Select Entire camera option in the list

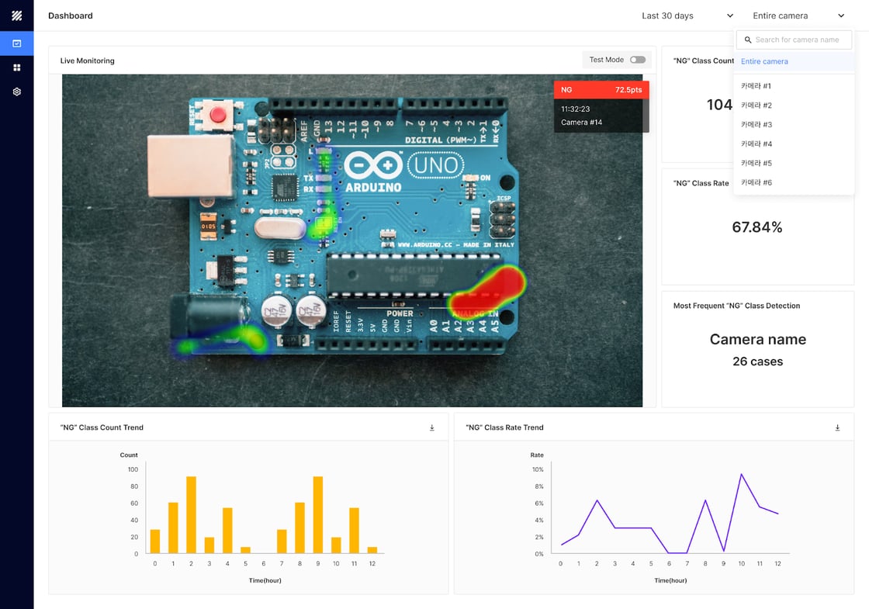[764, 61]
